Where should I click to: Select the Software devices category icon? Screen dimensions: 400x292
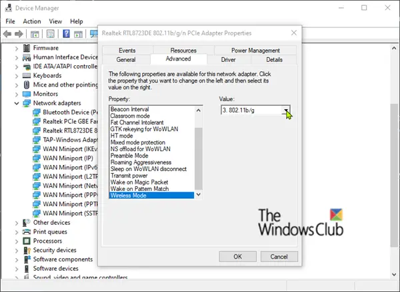(26, 269)
